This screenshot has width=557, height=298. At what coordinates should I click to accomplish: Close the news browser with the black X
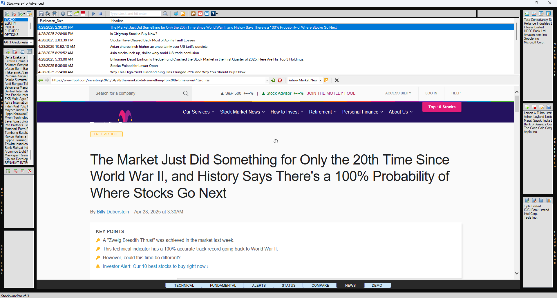[x=337, y=80]
